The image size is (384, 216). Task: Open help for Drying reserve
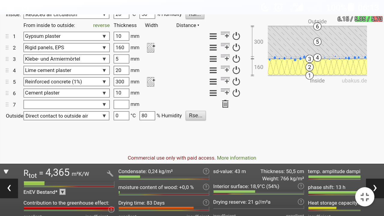[301, 202]
